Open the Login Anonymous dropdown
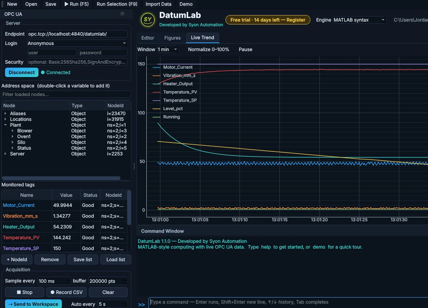The height and width of the screenshot is (308, 428). click(77, 43)
